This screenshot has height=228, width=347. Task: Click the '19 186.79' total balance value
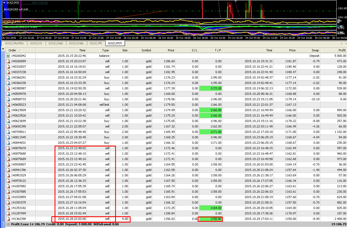click(x=339, y=224)
